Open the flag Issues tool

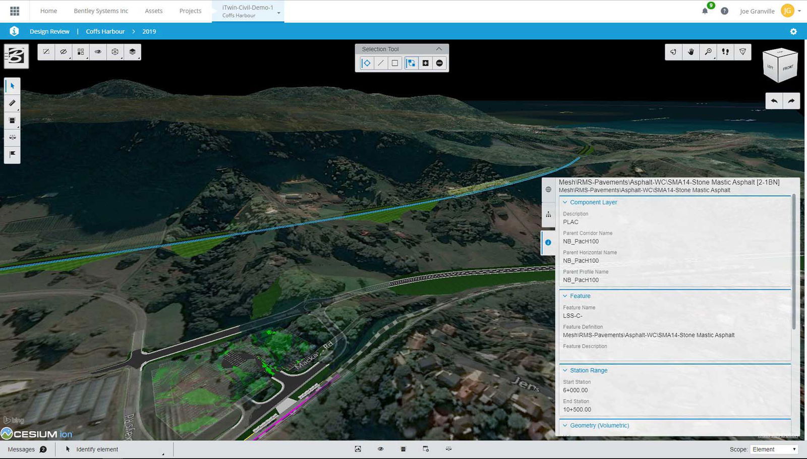pyautogui.click(x=13, y=154)
